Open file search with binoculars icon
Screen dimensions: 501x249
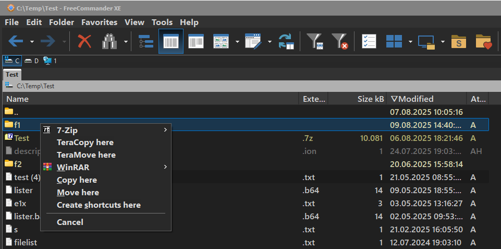(x=109, y=42)
